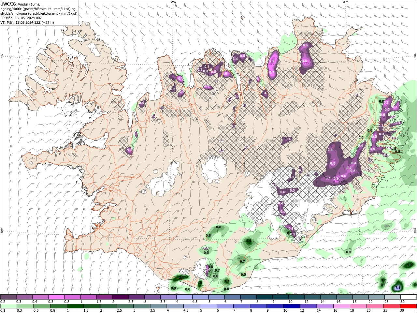
Task: Select palest green lower swatch between 0.1 and 0.3
Action: pyautogui.click(x=8, y=306)
